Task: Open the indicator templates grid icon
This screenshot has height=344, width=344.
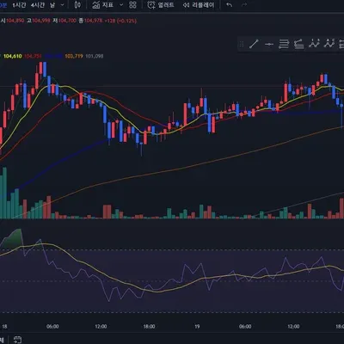Action: pos(132,5)
